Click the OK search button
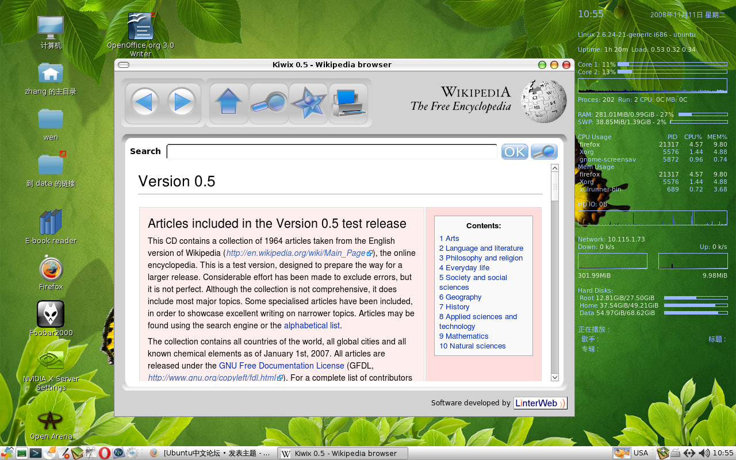The height and width of the screenshot is (460, 736). tap(515, 152)
